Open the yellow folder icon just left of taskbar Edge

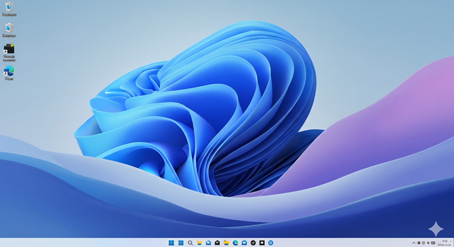pyautogui.click(x=226, y=242)
